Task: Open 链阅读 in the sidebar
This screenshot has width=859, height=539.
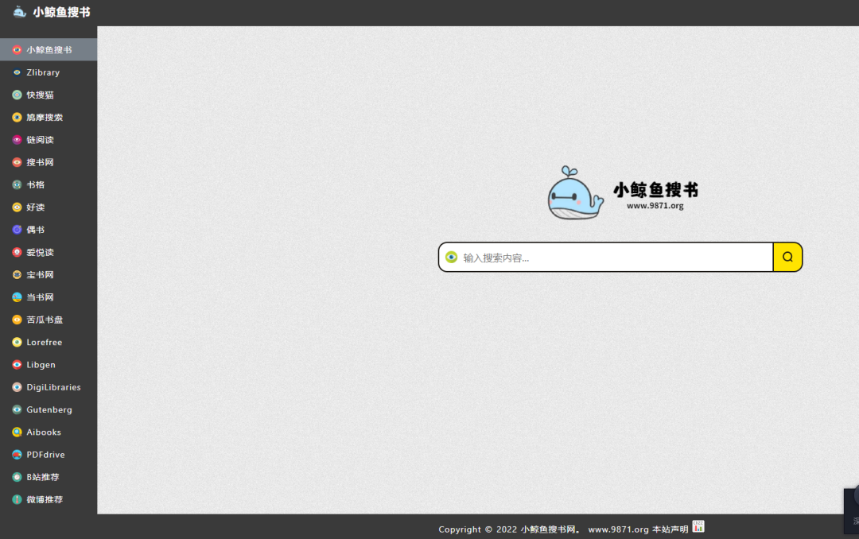Action: 40,140
